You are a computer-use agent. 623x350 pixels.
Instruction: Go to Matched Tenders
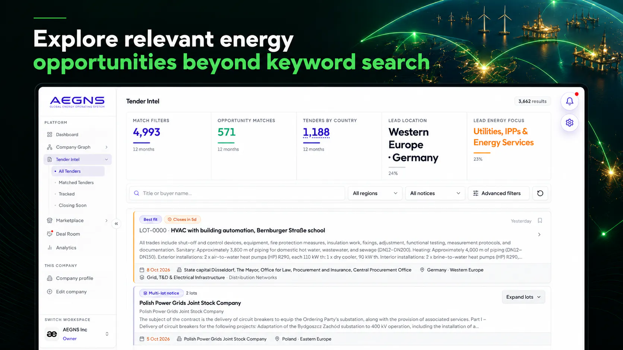[76, 183]
